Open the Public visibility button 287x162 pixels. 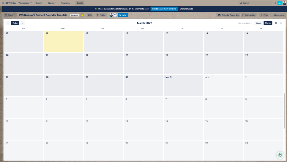click(101, 15)
